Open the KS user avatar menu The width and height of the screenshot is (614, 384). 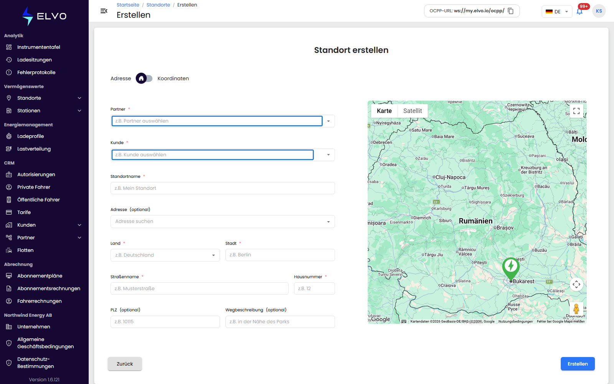pyautogui.click(x=599, y=11)
